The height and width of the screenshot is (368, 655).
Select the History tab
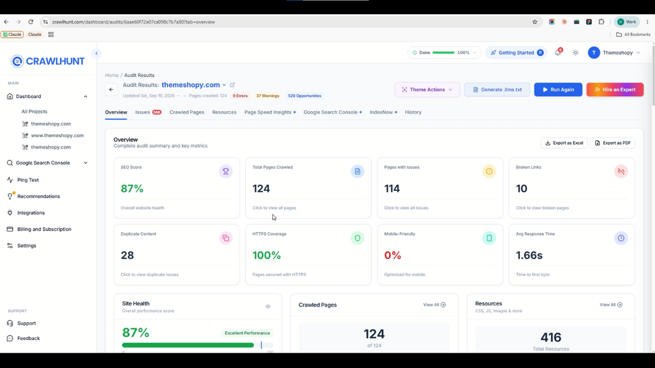tap(413, 112)
